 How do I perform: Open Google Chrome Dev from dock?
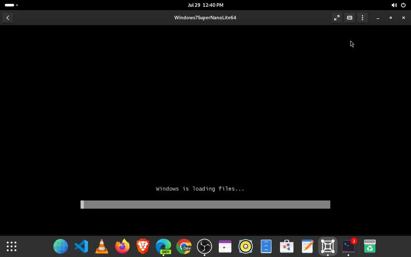point(184,246)
